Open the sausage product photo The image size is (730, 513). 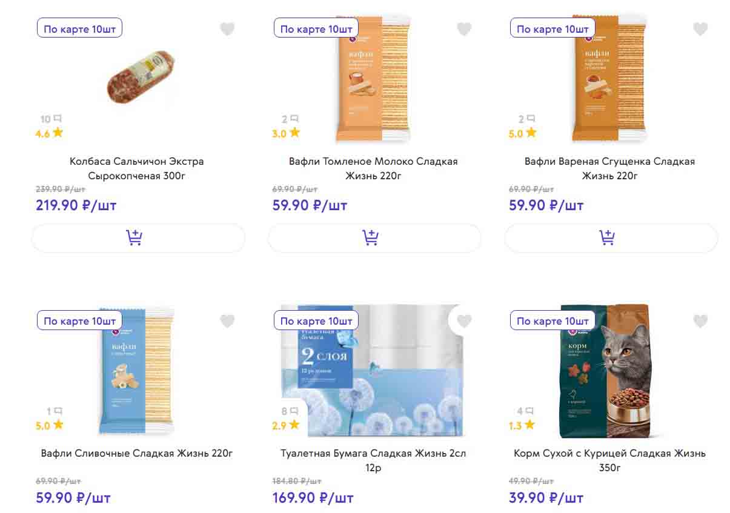[x=141, y=77]
